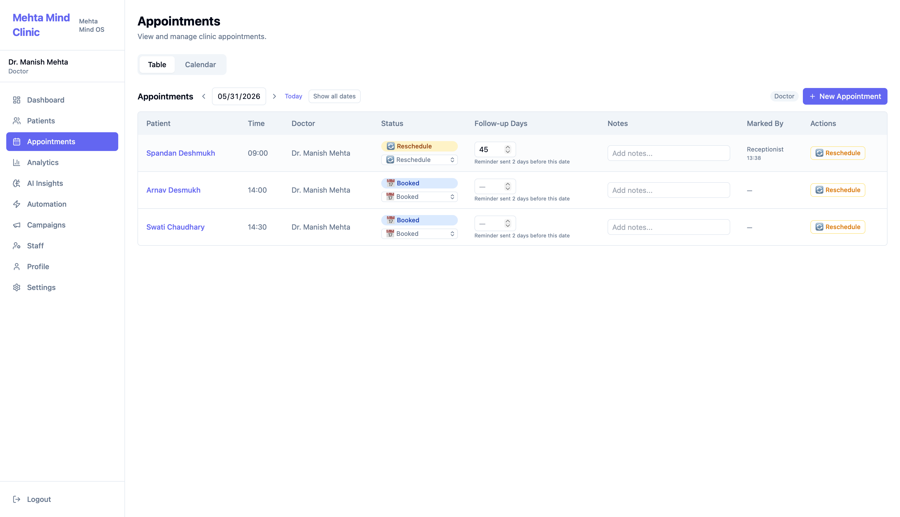Click Reschedule action button for Spandan Deshmukh

838,153
